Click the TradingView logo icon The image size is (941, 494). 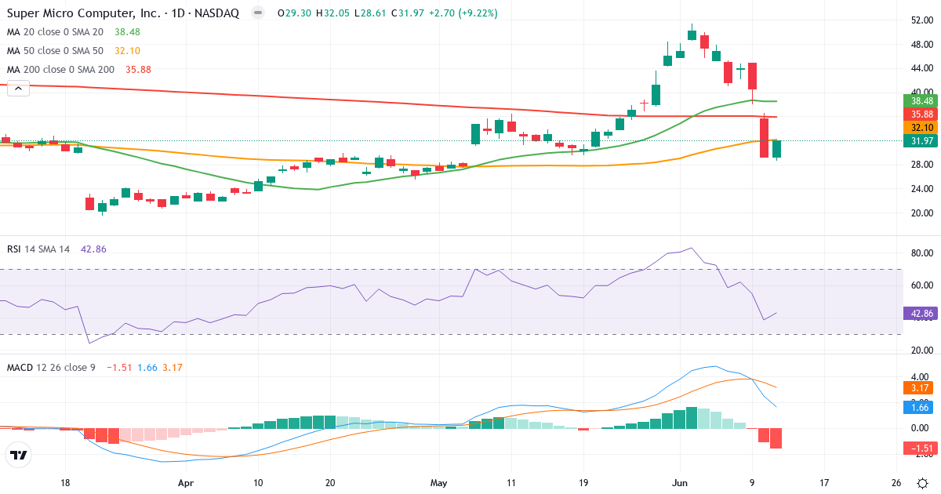[19, 456]
